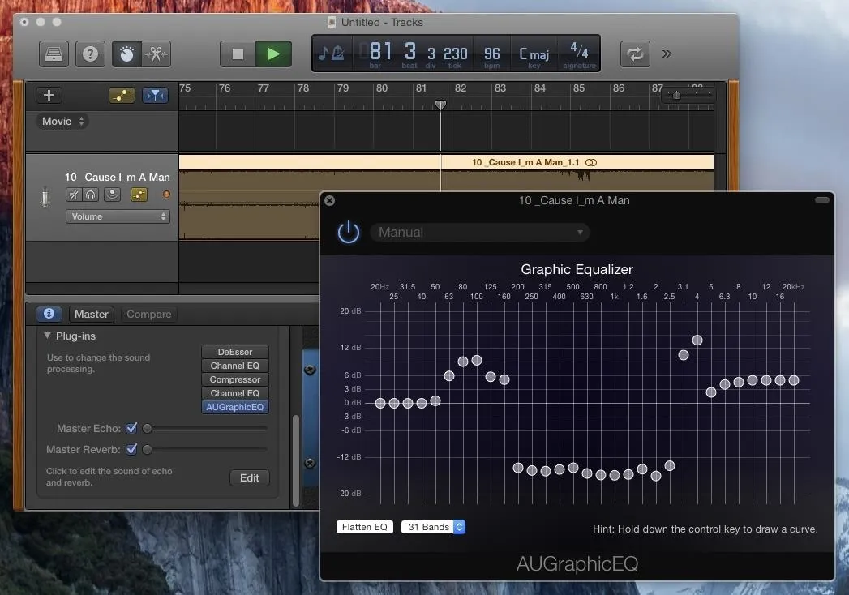Select the highlighted AUGraphicEQ plug-in slot
849x595 pixels.
[235, 407]
